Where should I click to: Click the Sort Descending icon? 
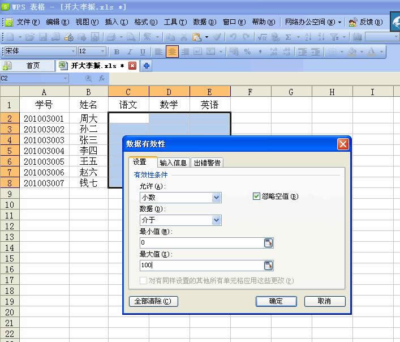tap(321, 37)
